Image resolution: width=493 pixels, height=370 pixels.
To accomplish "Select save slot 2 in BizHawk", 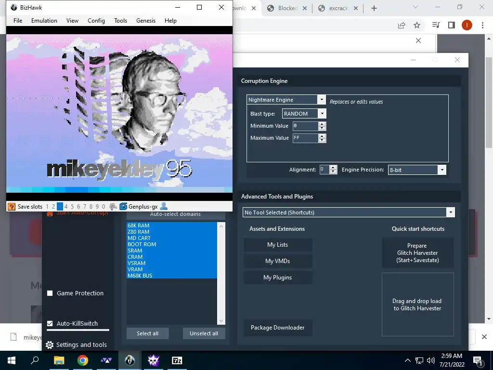I will click(x=53, y=207).
